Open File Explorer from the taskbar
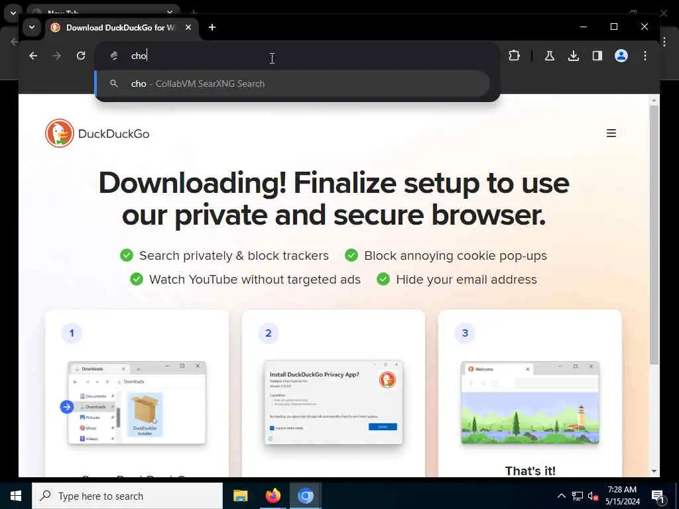The height and width of the screenshot is (509, 679). click(240, 496)
